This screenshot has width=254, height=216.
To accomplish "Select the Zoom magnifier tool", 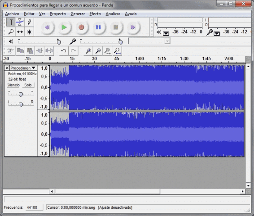I will [11, 31].
